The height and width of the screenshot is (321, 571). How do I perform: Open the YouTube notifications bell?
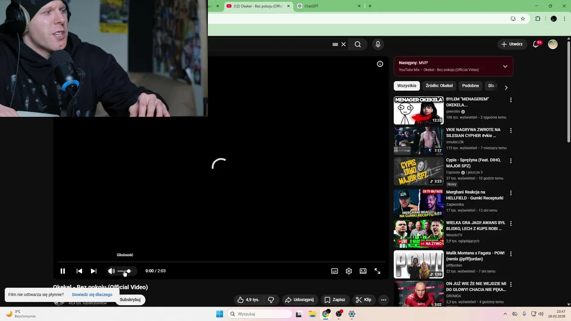coord(536,44)
